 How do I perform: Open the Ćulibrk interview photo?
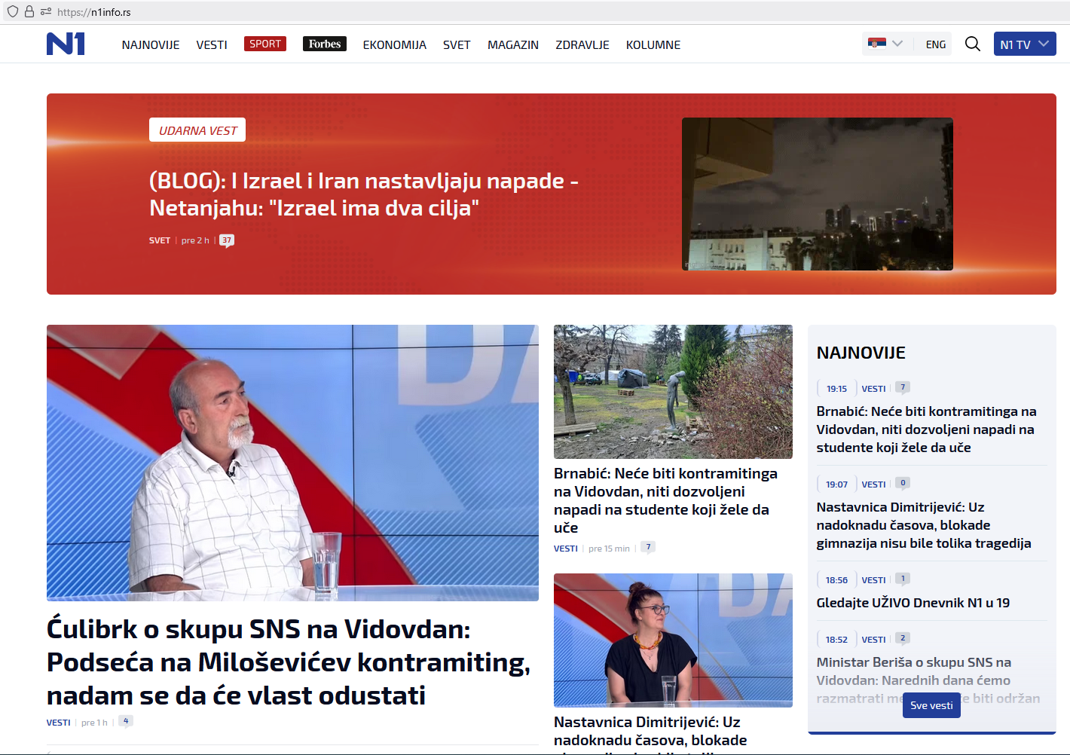coord(292,463)
